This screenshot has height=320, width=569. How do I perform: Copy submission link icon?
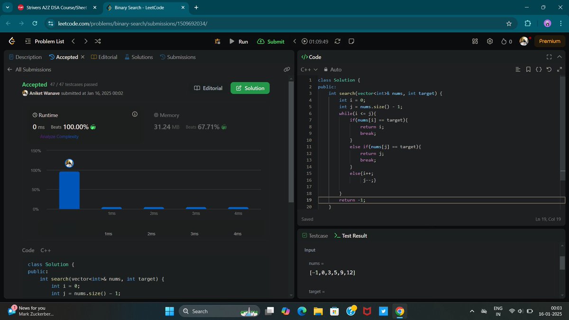(287, 69)
